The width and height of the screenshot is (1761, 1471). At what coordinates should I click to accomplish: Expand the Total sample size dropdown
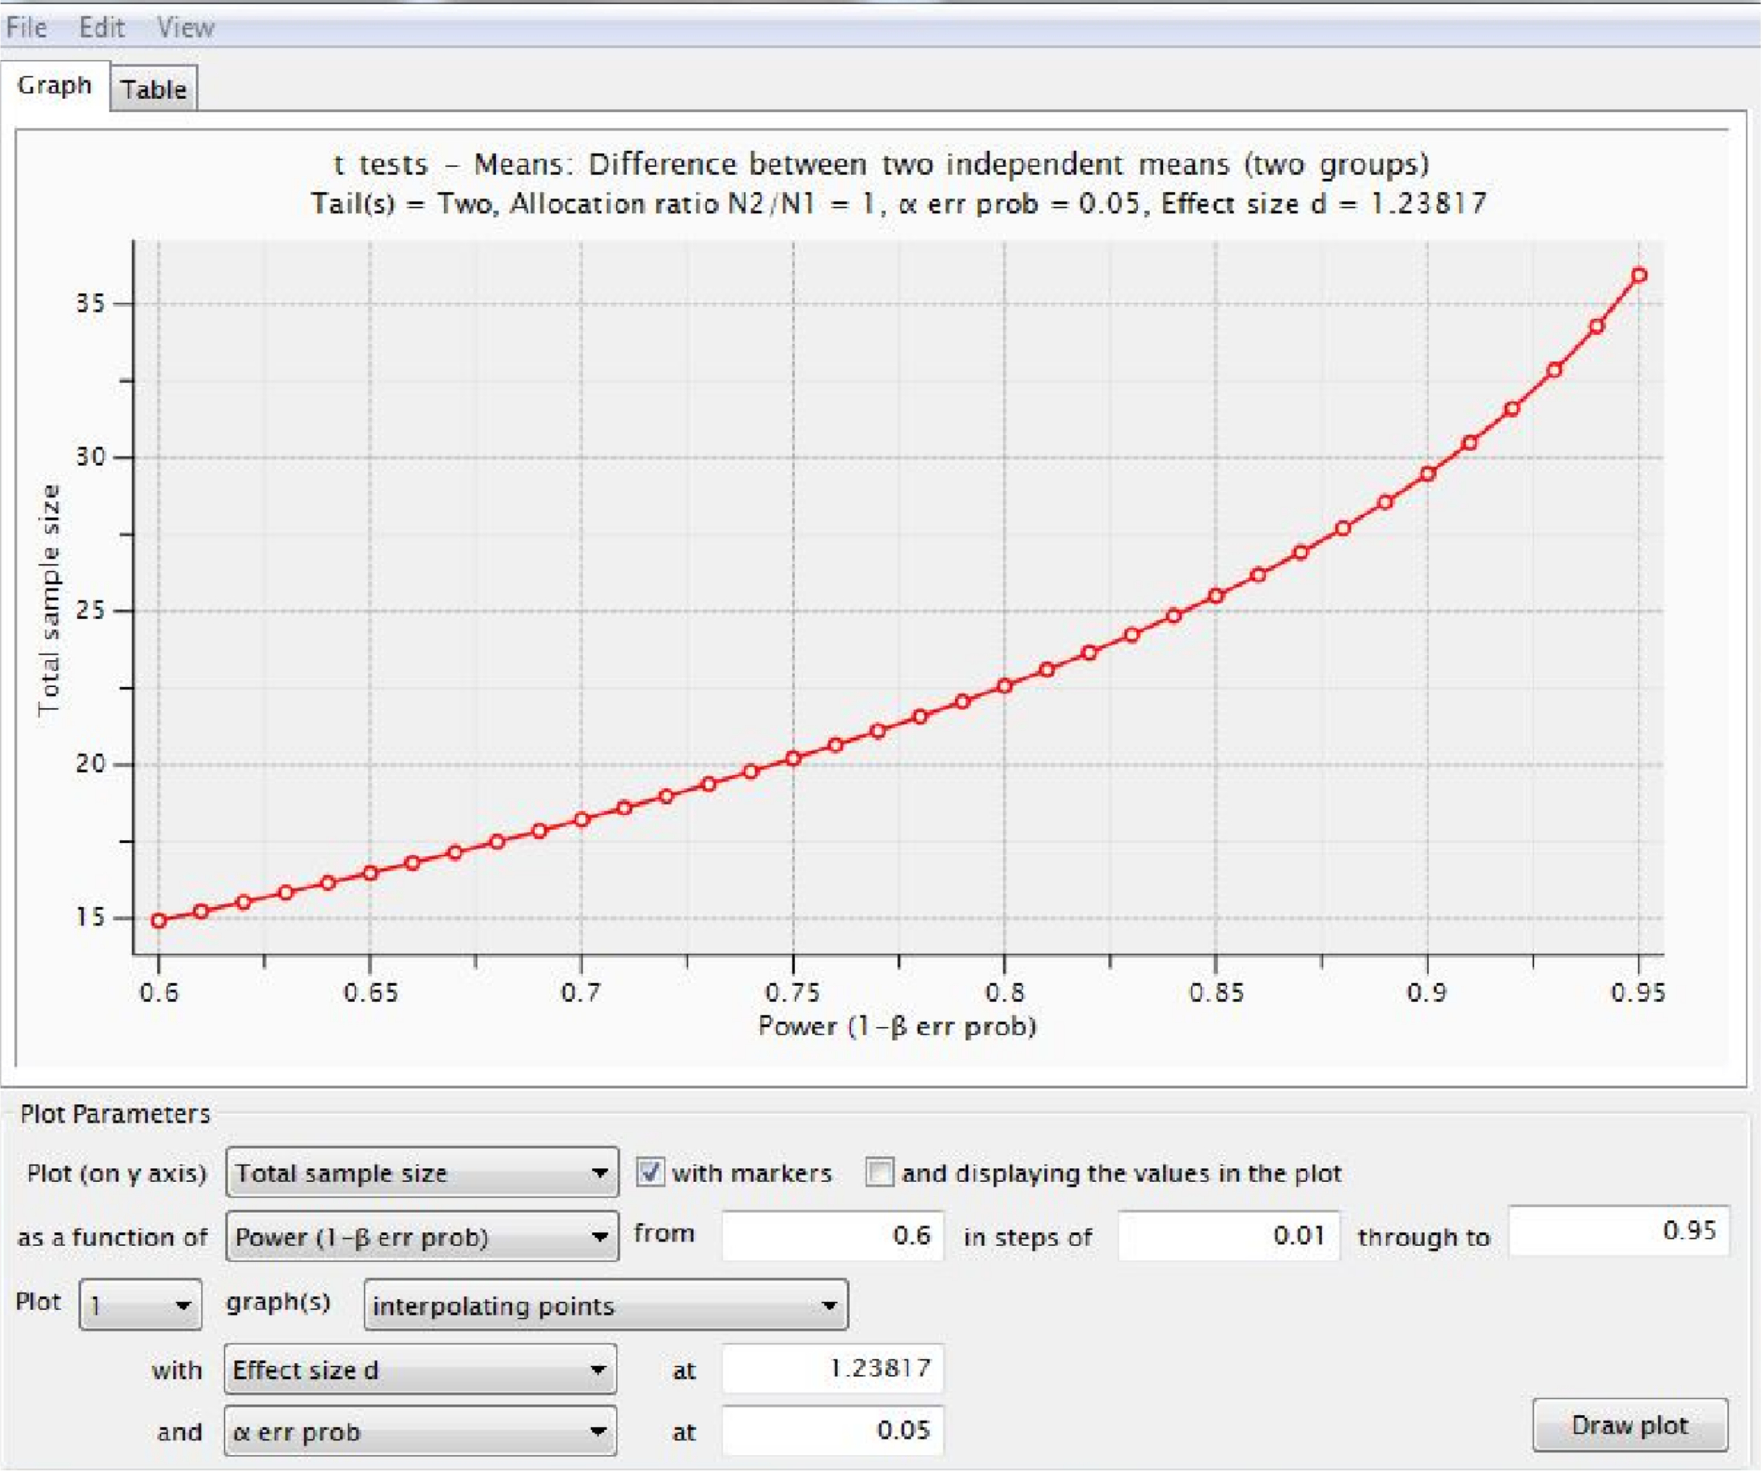tap(422, 1172)
